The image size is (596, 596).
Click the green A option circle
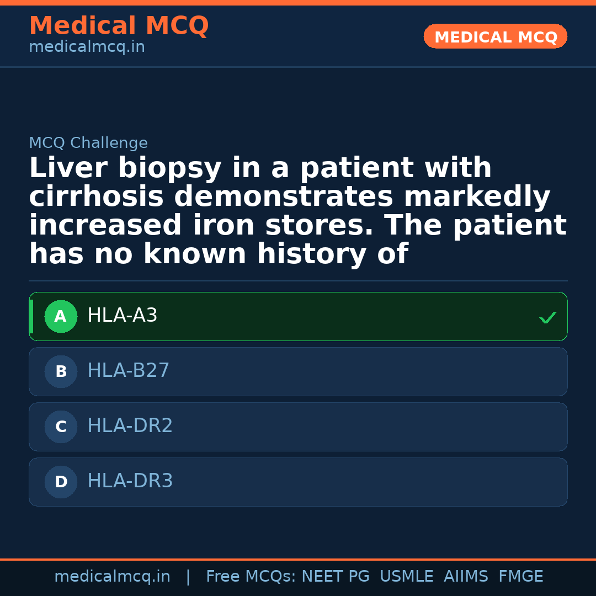61,317
